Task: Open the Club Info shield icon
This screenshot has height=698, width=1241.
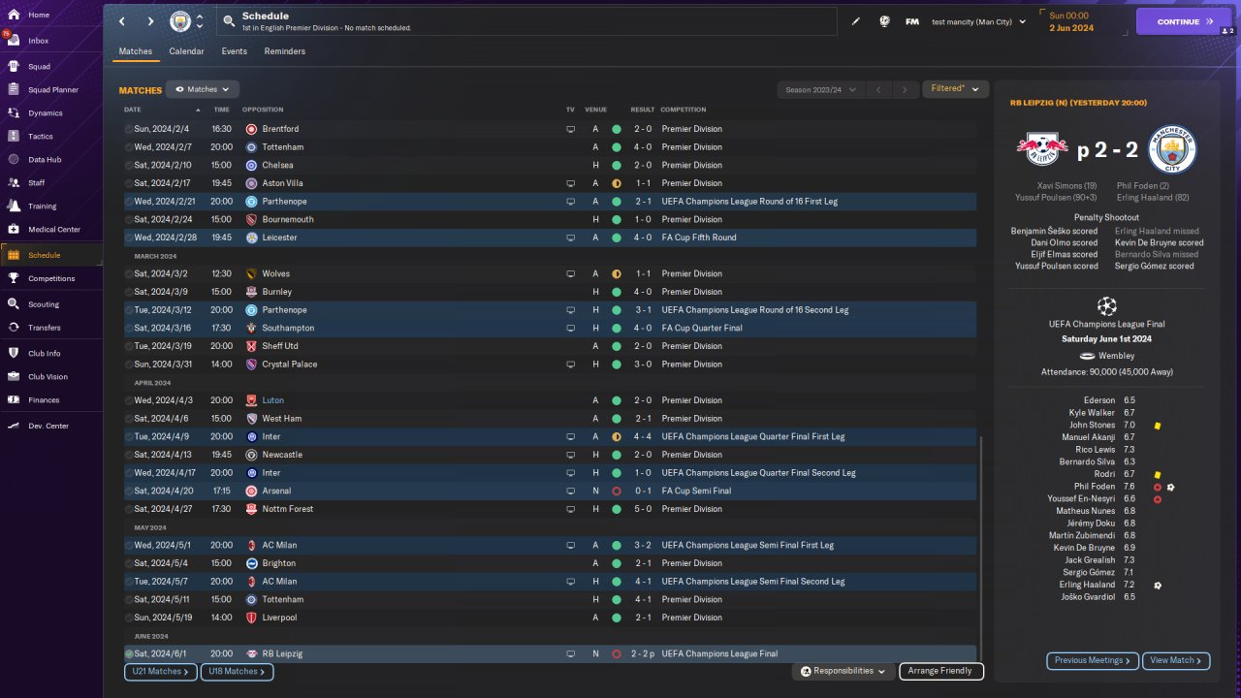Action: (x=15, y=354)
